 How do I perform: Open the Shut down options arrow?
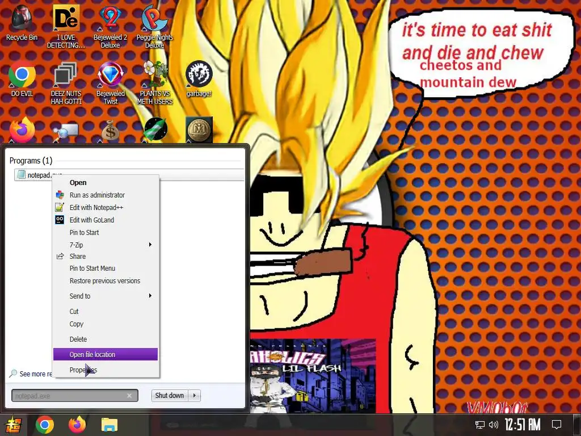point(195,396)
